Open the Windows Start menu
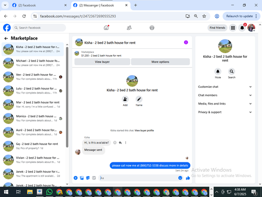The image size is (262, 197). coord(6,192)
